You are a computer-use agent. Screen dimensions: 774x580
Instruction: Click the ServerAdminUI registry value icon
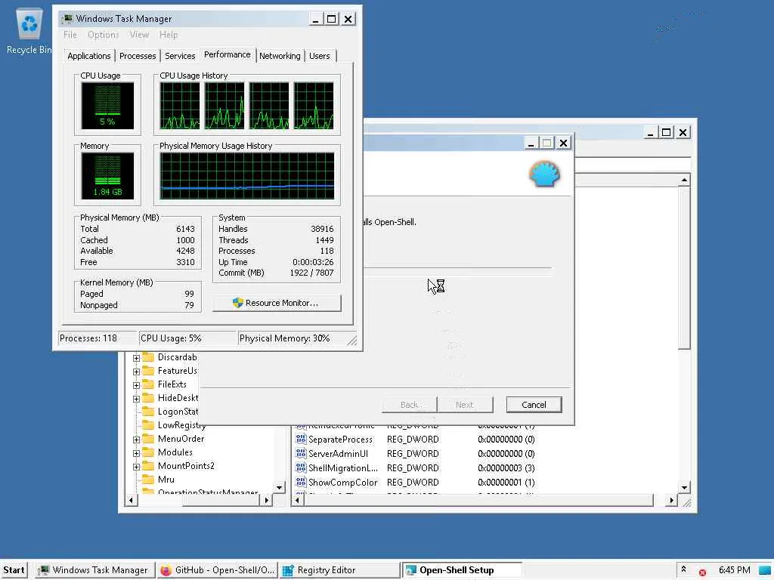click(x=301, y=453)
